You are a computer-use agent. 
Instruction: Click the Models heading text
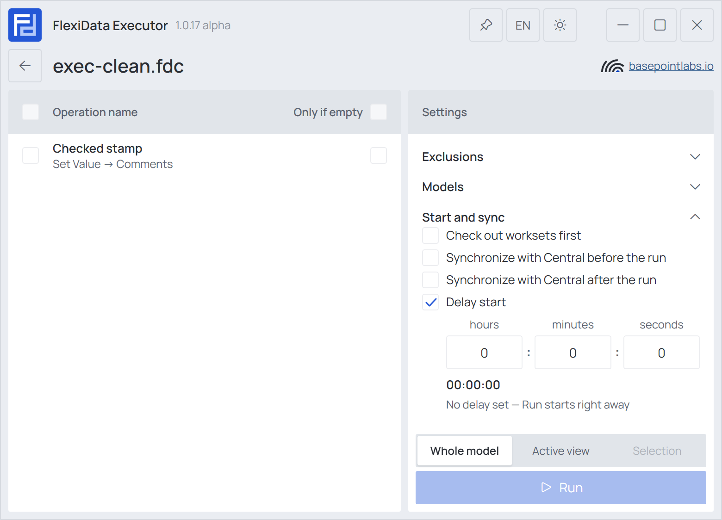443,187
